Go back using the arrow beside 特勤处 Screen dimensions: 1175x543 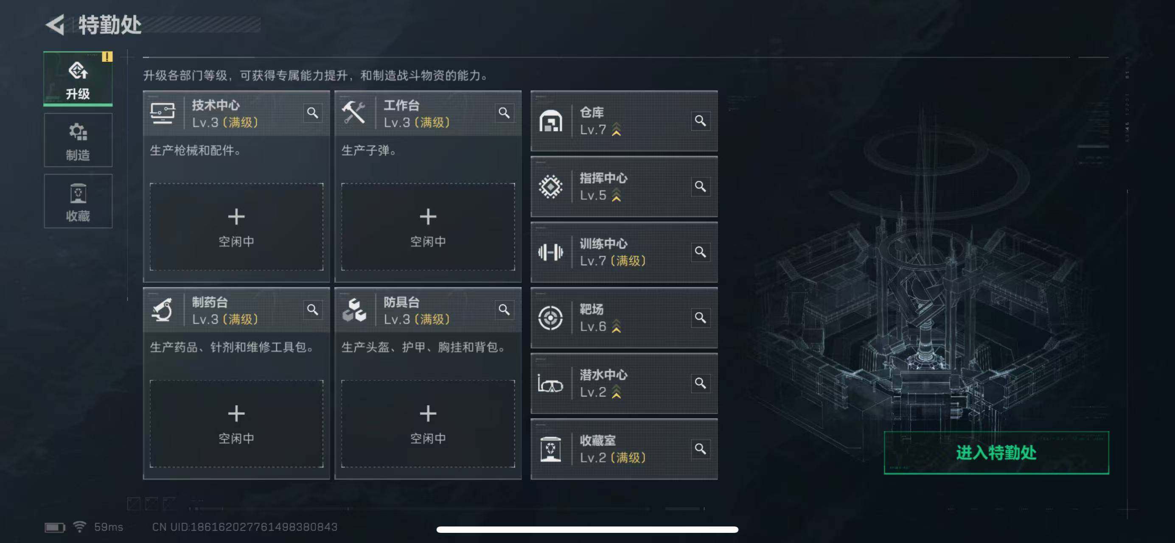point(55,25)
